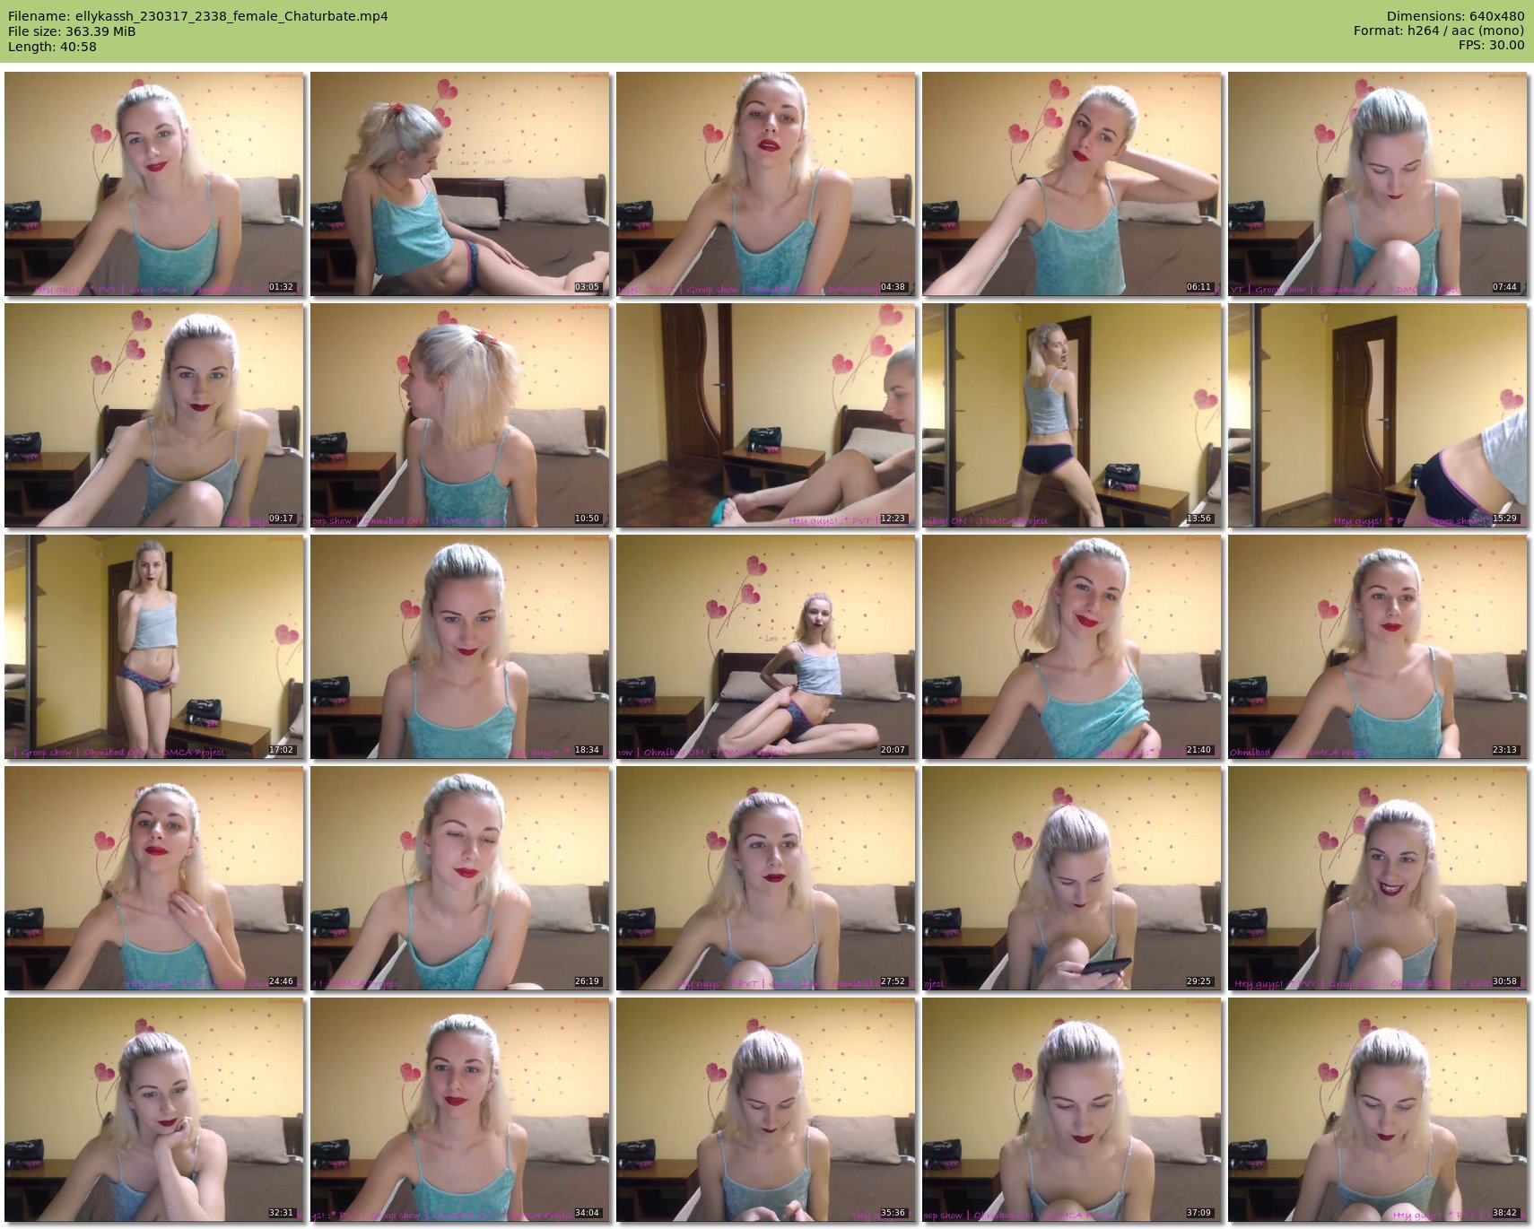Choose the frame stamped 27:52
1534x1229 pixels.
pyautogui.click(x=766, y=878)
